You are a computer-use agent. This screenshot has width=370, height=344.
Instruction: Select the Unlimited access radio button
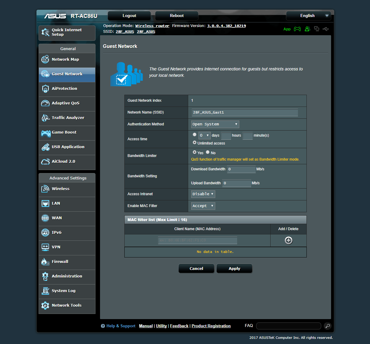pos(195,143)
